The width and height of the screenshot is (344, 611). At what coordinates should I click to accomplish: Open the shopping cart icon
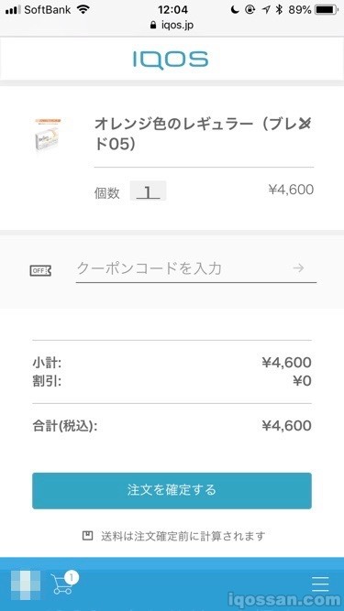(x=61, y=584)
